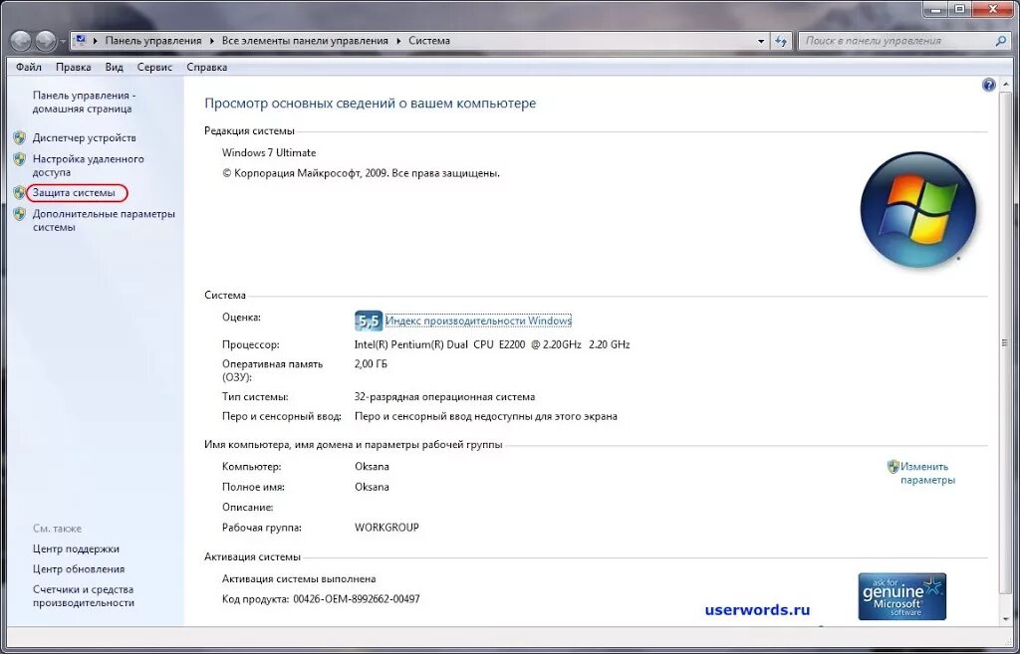Open the Файл menu
The image size is (1020, 654).
point(27,67)
